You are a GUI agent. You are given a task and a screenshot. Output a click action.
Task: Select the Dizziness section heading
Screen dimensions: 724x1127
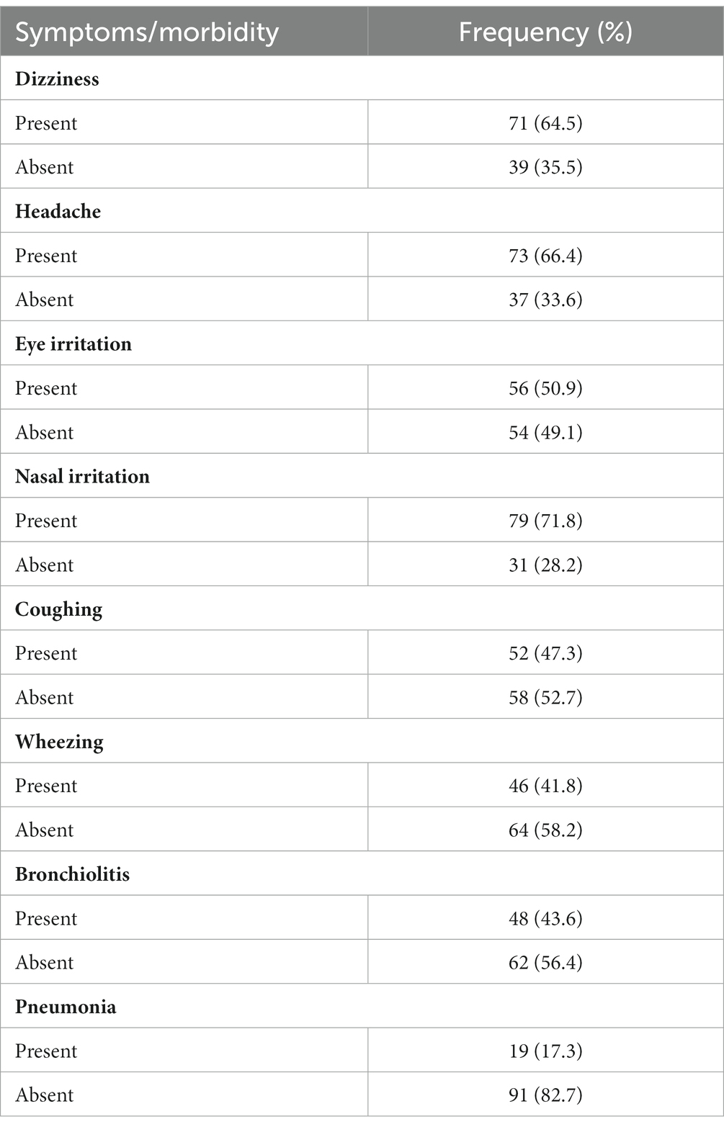pyautogui.click(x=57, y=78)
